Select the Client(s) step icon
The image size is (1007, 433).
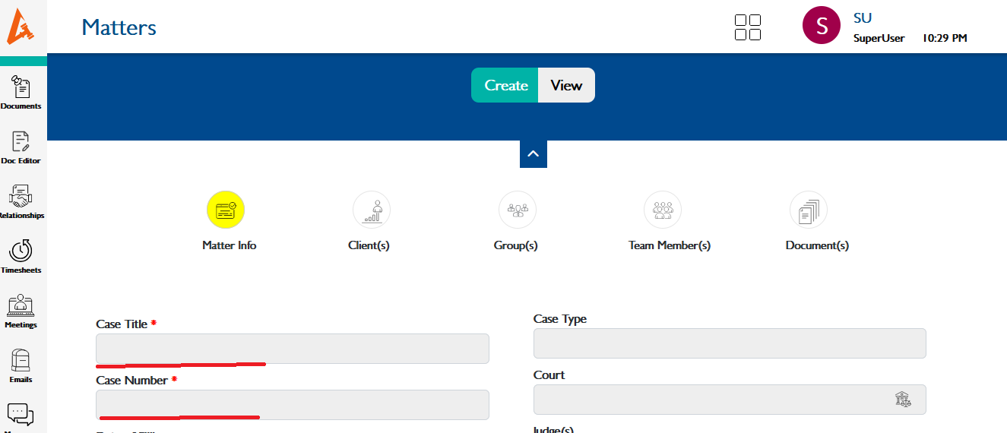click(x=372, y=210)
